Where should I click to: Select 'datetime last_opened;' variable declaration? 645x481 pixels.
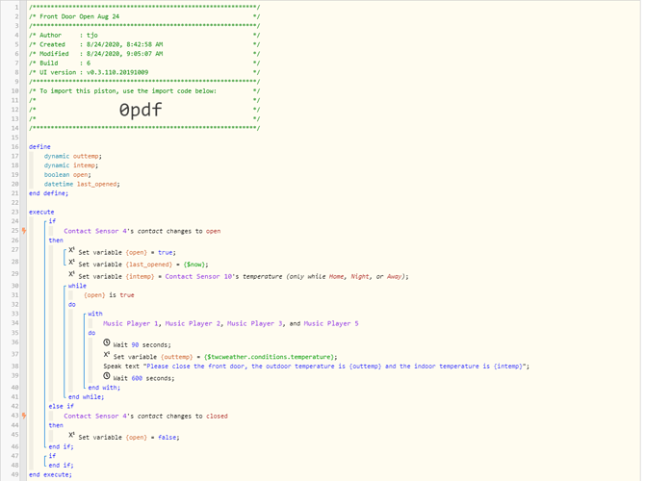pos(82,184)
